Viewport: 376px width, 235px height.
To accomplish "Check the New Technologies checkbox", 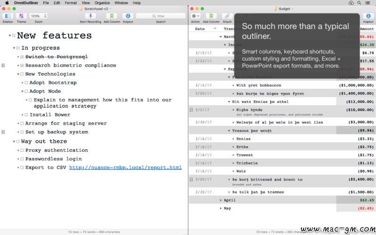I will pyautogui.click(x=22, y=74).
